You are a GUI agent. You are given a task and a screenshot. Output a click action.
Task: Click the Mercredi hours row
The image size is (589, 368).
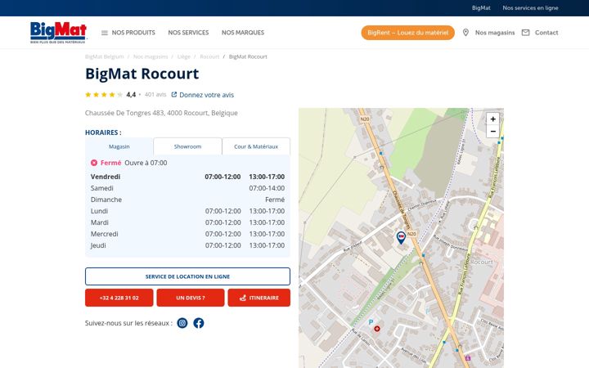(x=187, y=234)
